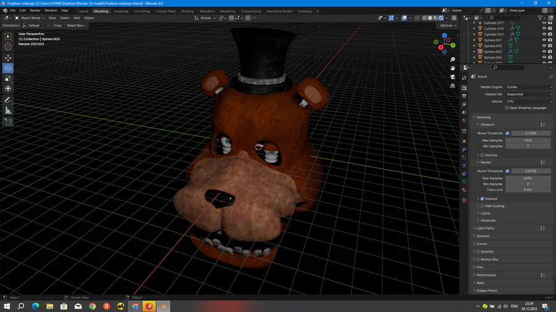Open Select Box drag dropdown

tap(76, 25)
